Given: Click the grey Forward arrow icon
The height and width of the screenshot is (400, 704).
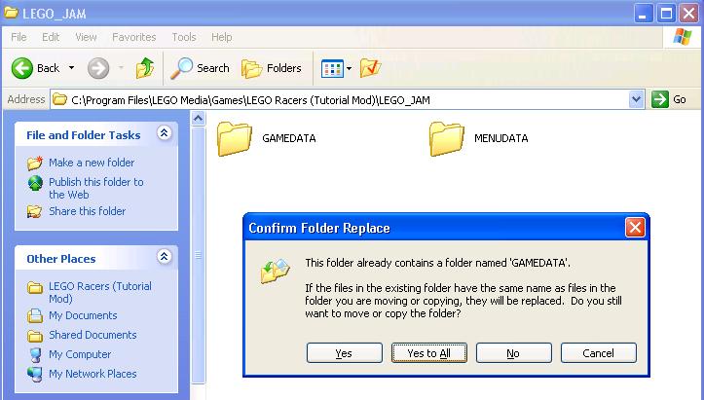Looking at the screenshot, I should pyautogui.click(x=98, y=68).
